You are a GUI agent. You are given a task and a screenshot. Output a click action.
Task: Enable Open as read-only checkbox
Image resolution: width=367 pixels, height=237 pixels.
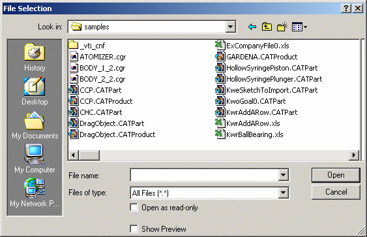point(134,208)
